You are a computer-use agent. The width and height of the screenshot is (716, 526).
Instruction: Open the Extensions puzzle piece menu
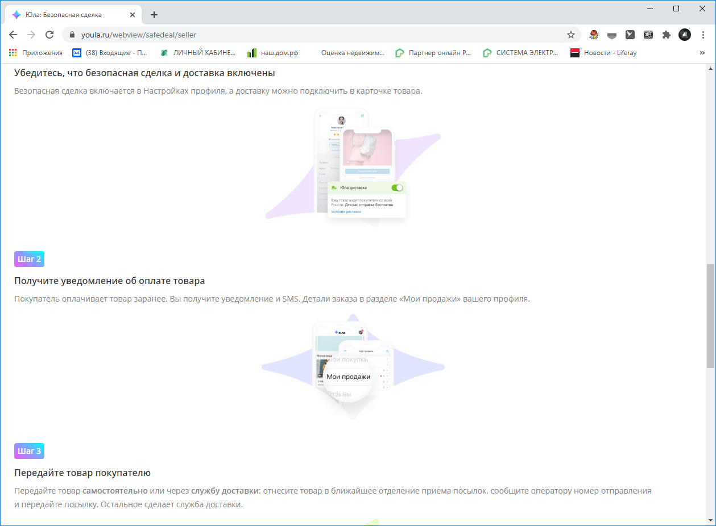667,35
